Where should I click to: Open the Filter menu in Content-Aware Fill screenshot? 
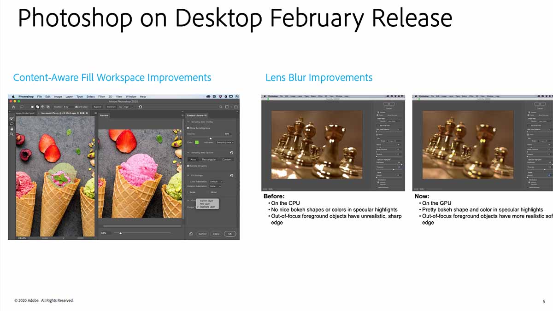pyautogui.click(x=101, y=97)
